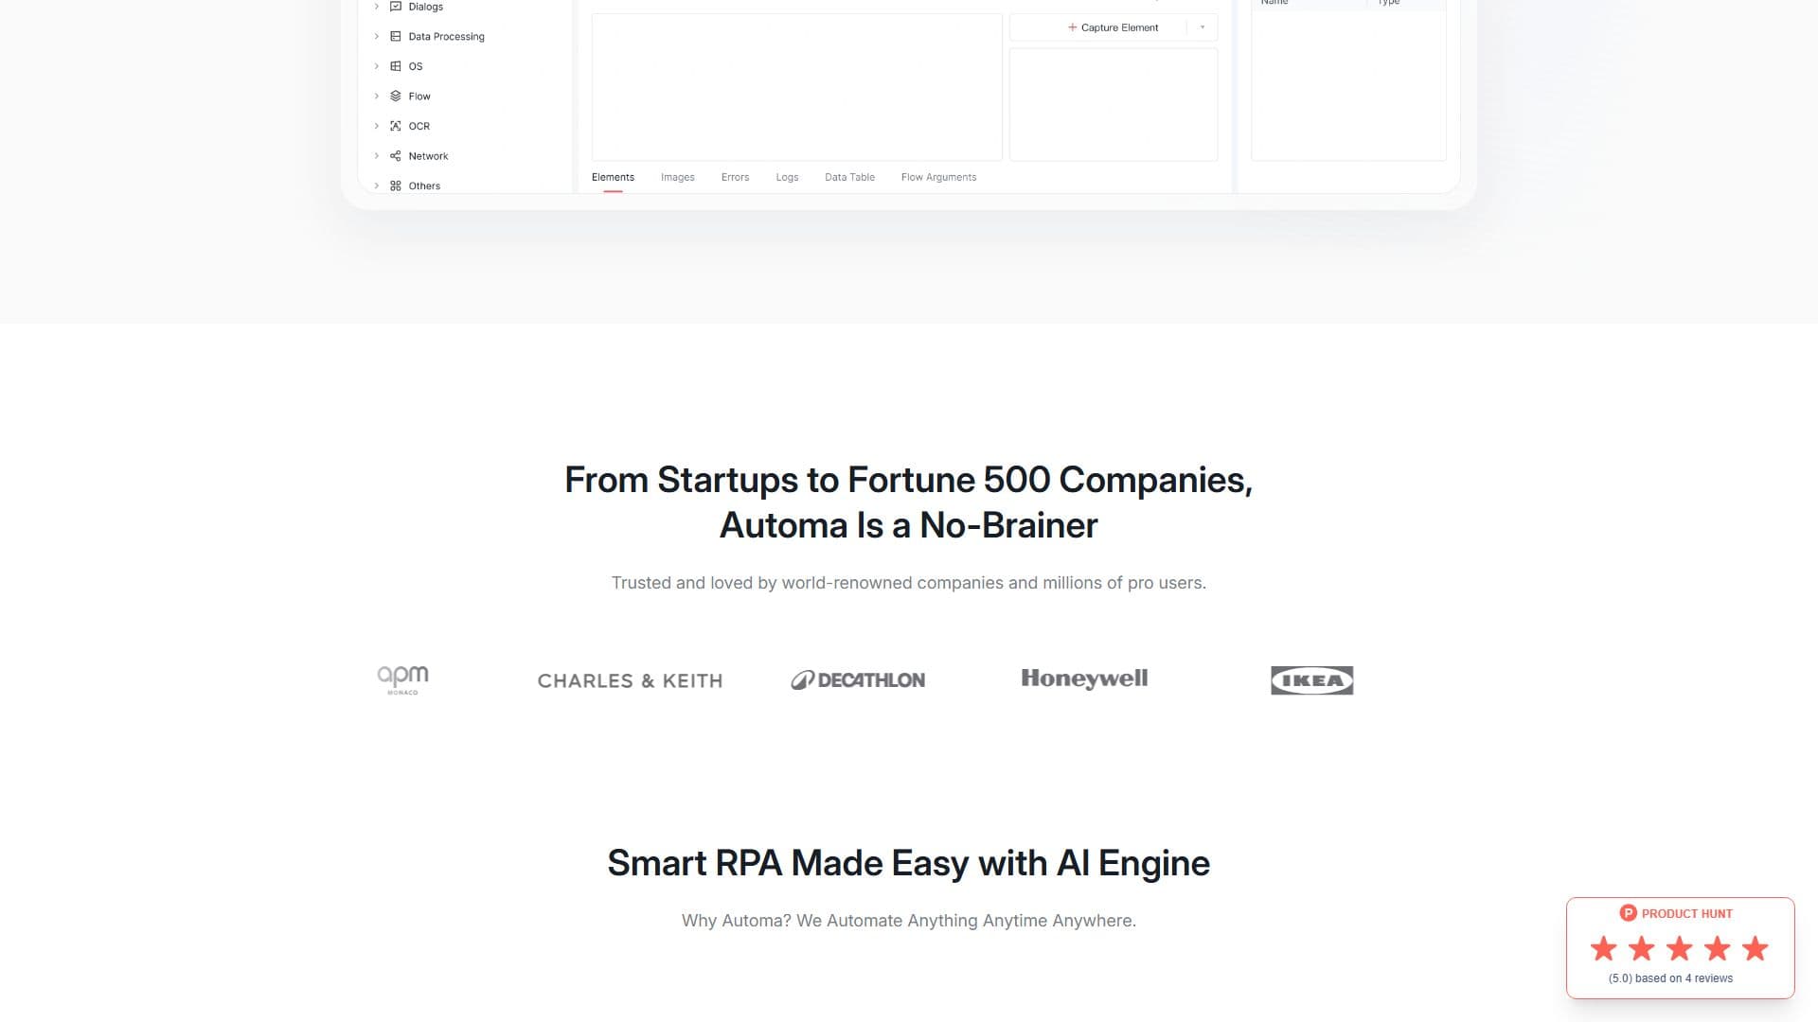Switch to the Images tab

coord(678,177)
